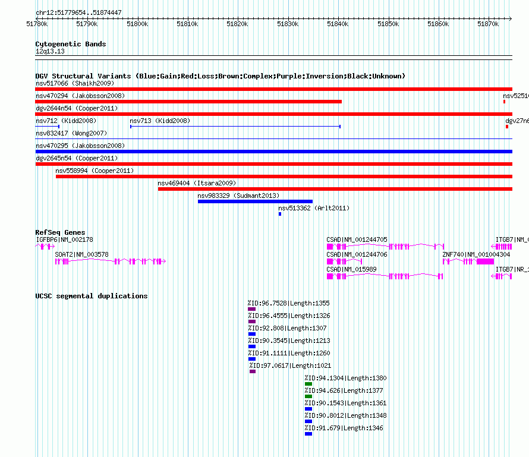Image resolution: width=529 pixels, height=457 pixels.
Task: Click the 51820k ruler position label
Action: (x=237, y=24)
